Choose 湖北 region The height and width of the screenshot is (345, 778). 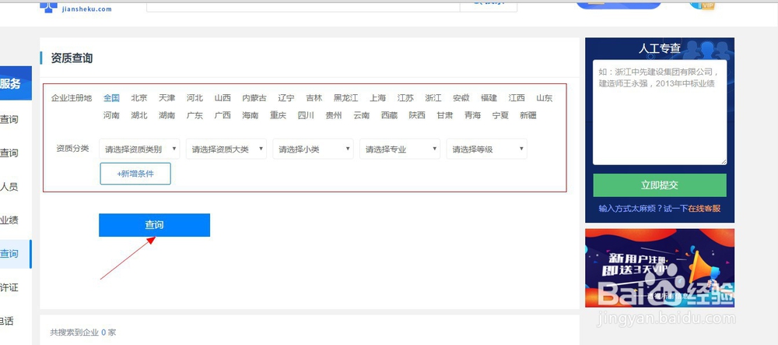click(139, 115)
